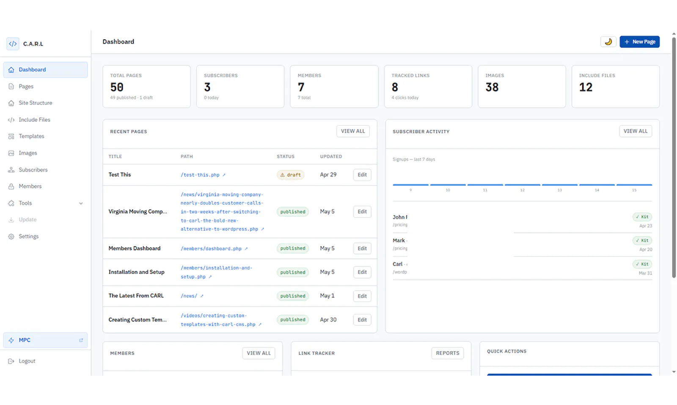Click the Settings gear icon
This screenshot has height=405, width=677.
[11, 237]
